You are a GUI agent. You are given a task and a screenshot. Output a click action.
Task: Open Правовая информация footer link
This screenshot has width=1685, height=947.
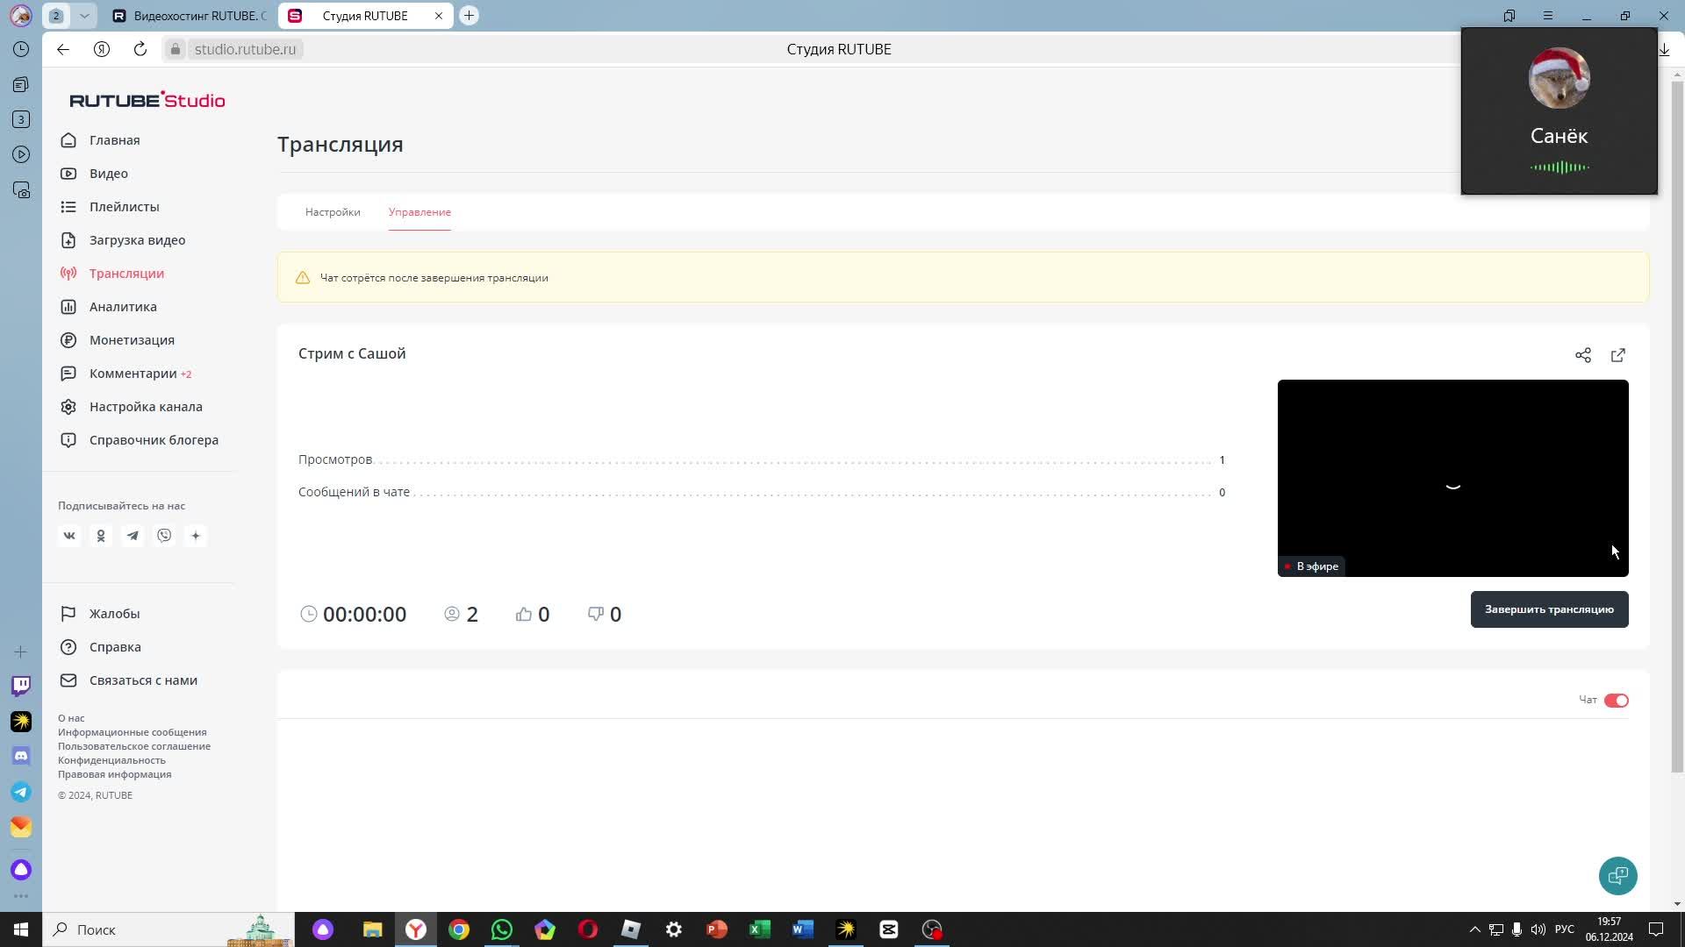(x=115, y=774)
